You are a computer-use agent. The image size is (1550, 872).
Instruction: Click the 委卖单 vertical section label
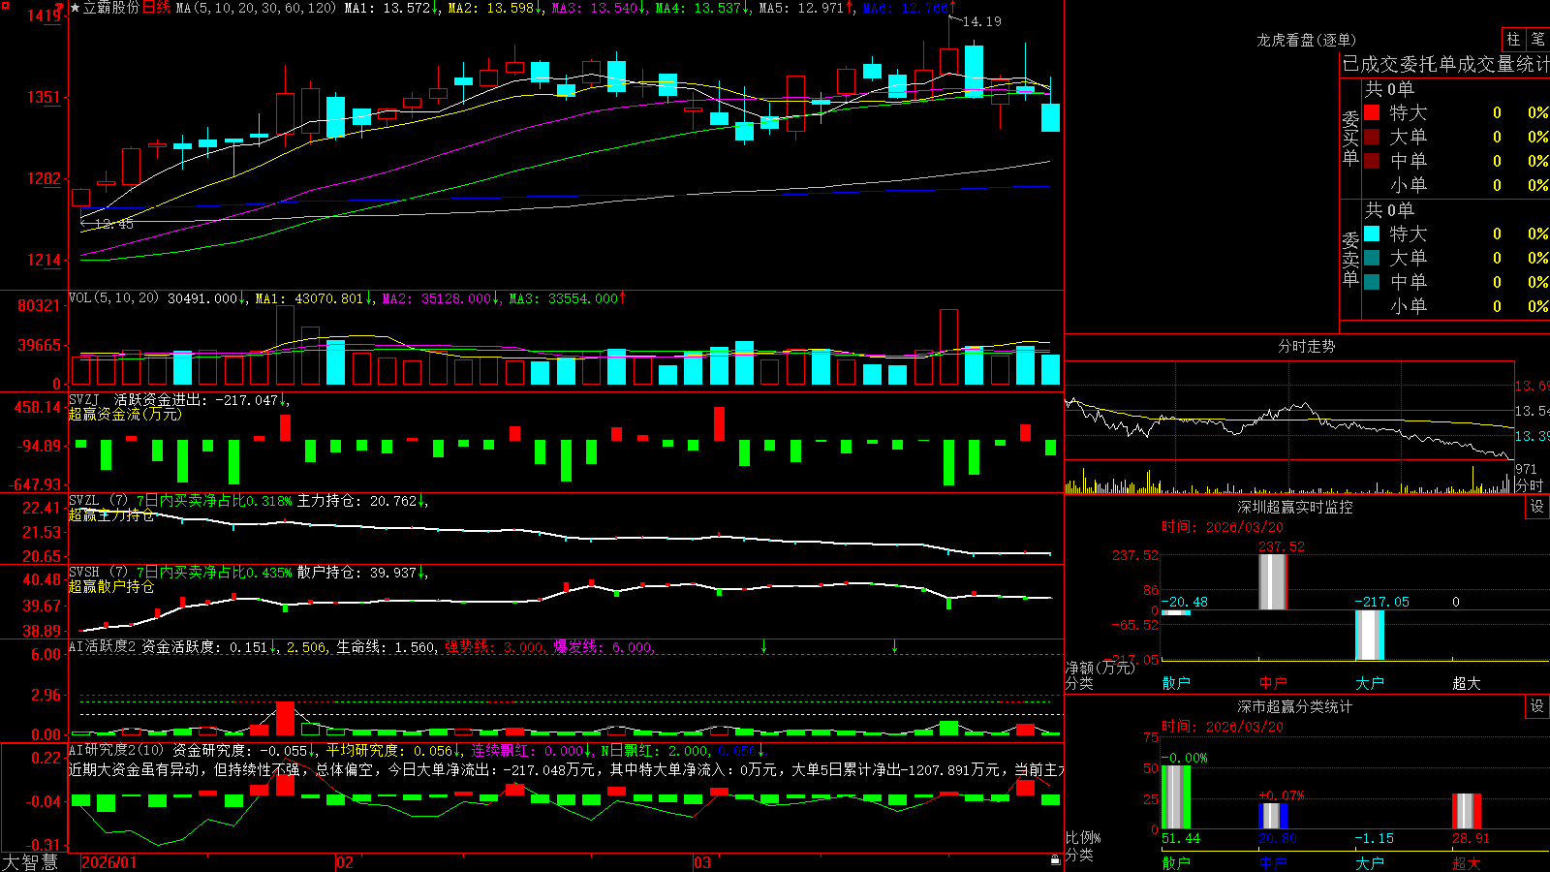(x=1350, y=260)
